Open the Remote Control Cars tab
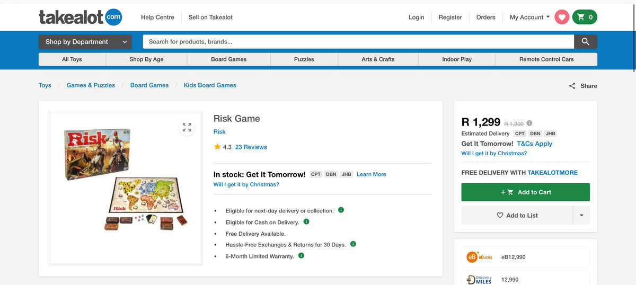This screenshot has height=285, width=636. 546,59
